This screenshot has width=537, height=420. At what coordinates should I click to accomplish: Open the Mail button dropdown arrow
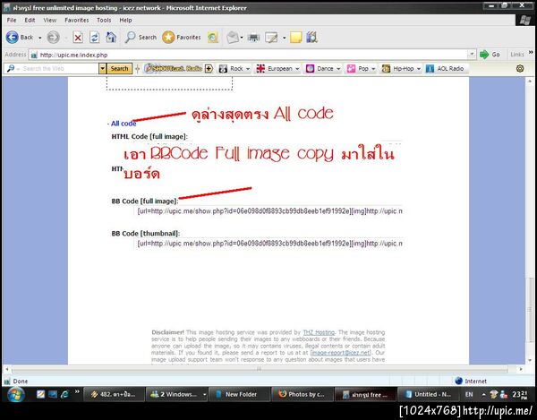[242, 38]
